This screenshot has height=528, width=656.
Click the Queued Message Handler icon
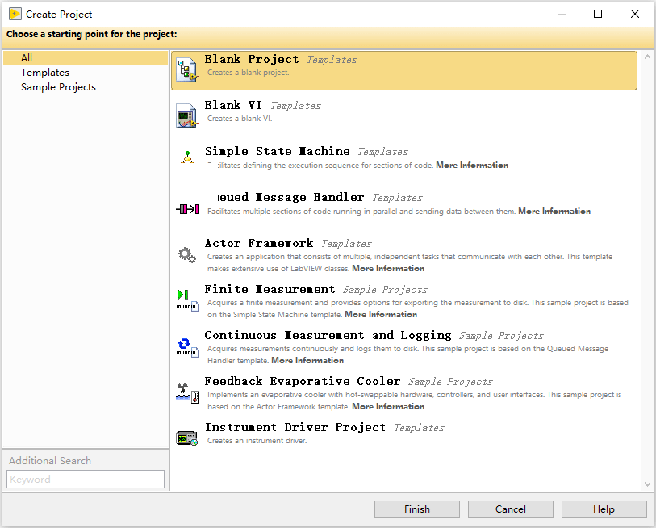(187, 209)
